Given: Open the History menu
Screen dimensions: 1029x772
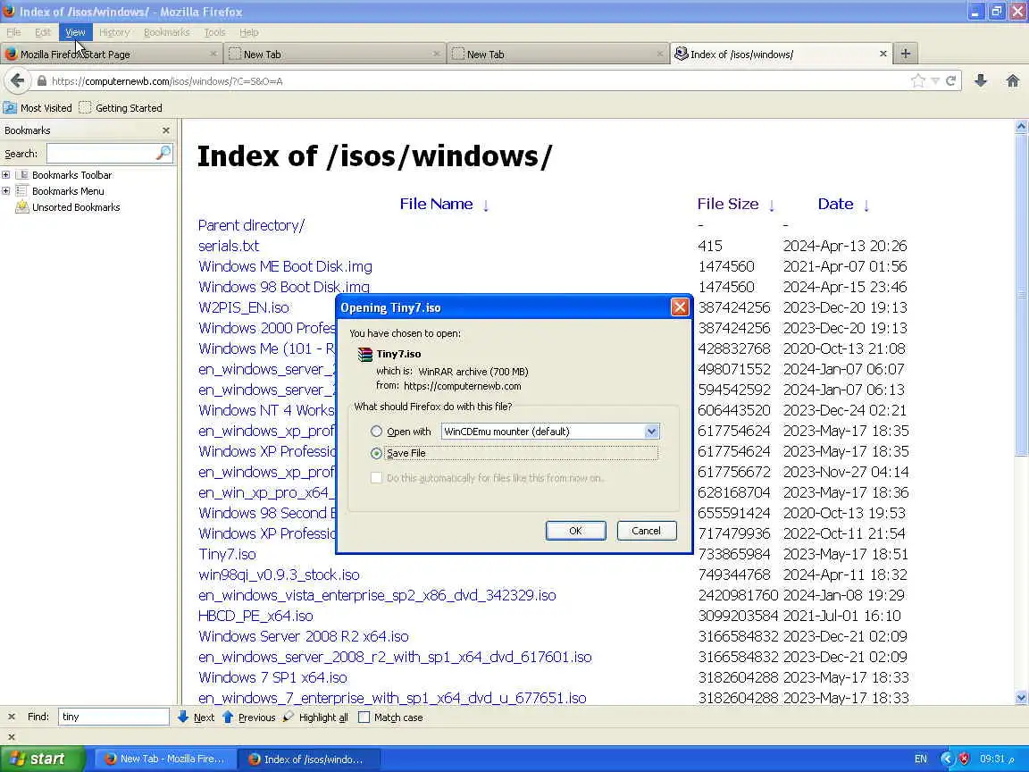Looking at the screenshot, I should [x=114, y=32].
